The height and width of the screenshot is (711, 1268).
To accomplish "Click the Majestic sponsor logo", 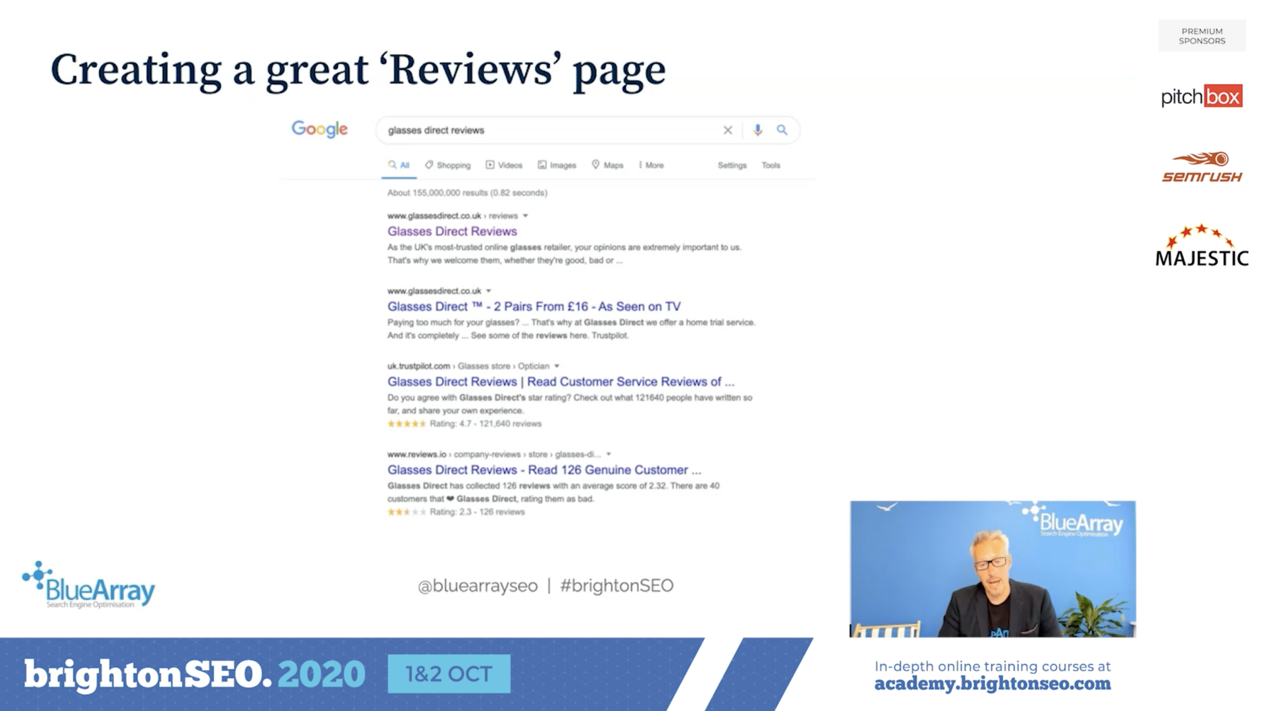I will tap(1202, 246).
